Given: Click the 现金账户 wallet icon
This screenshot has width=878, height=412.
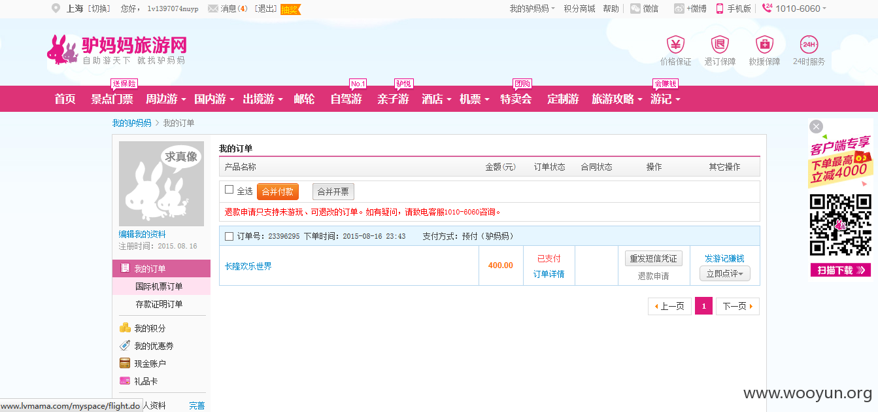Looking at the screenshot, I should [x=125, y=363].
